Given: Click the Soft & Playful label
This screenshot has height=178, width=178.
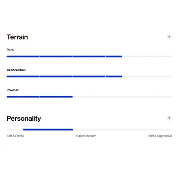Looking at the screenshot, I should 15,136.
